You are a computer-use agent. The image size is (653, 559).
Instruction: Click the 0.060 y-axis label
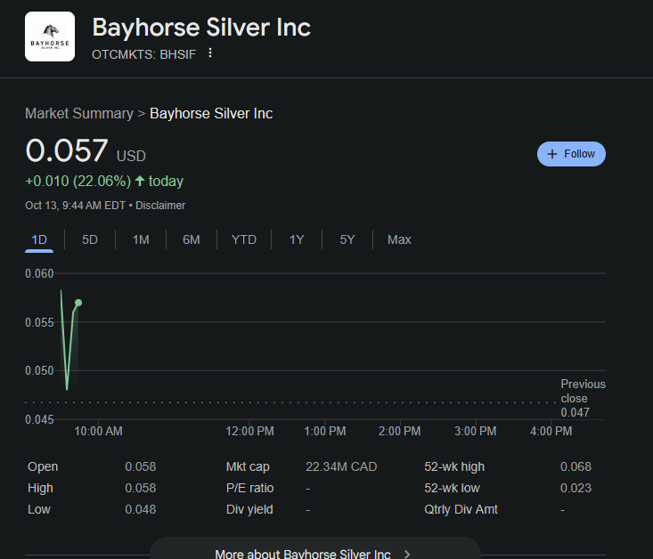tap(39, 274)
